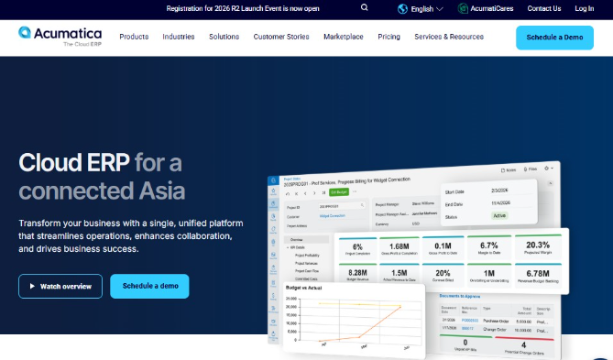Open the Customer Stories menu
The height and width of the screenshot is (360, 613).
point(281,37)
